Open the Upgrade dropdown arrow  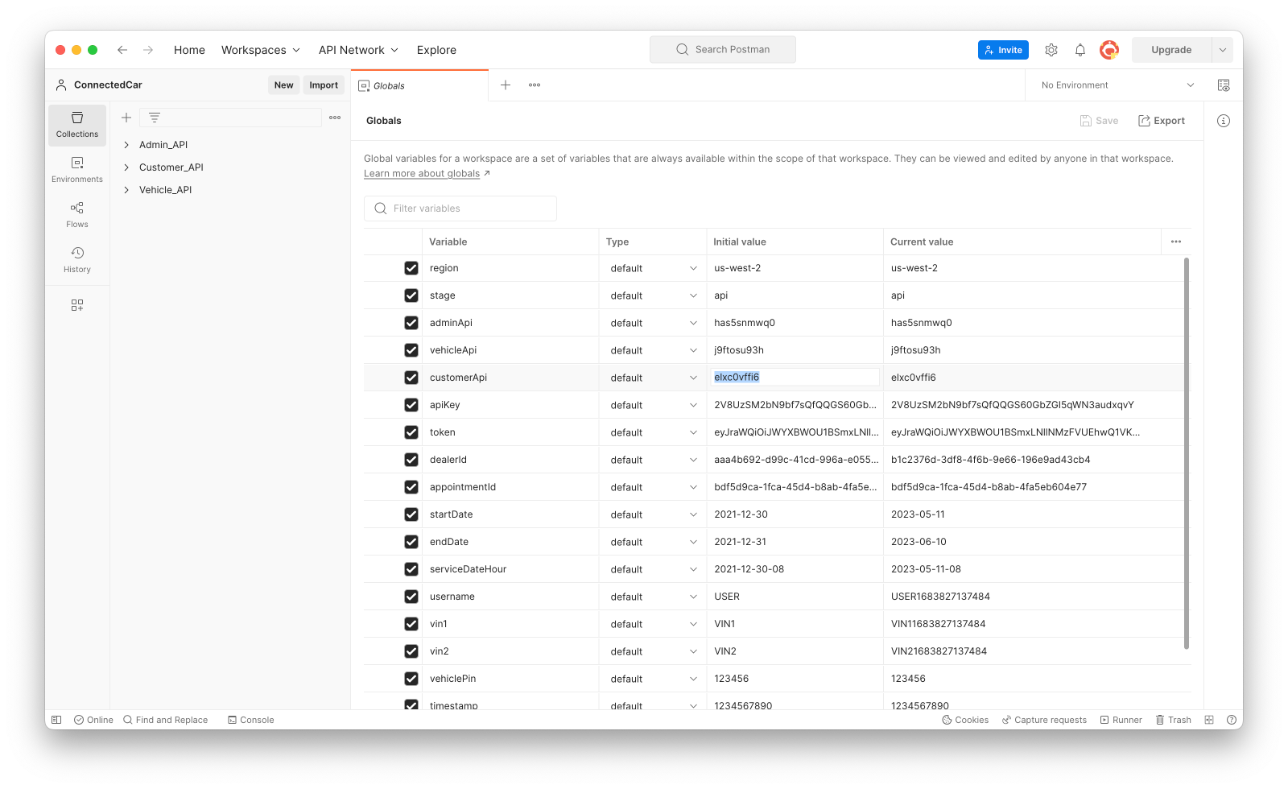1222,50
